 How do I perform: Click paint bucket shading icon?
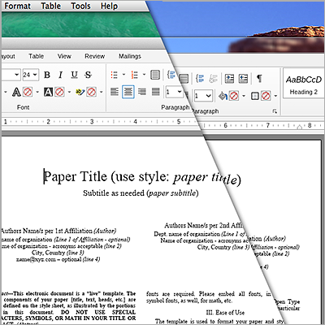point(223,96)
